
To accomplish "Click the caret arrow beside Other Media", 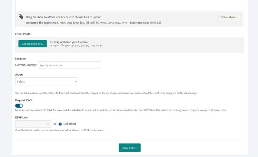I will (x=237, y=17).
